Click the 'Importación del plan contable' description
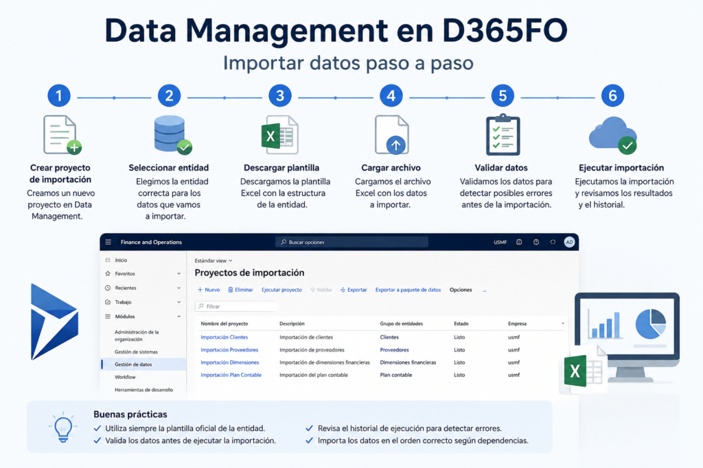703x468 pixels. (314, 375)
